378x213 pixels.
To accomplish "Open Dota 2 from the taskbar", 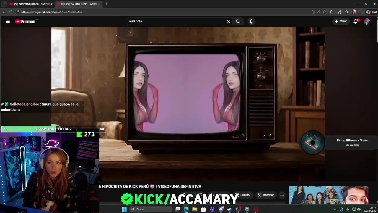I will tap(256, 209).
